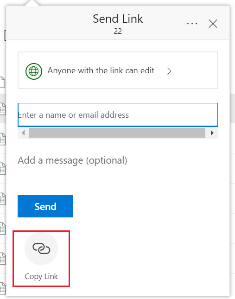Select the spreadsheet icon level with the Copy Link circle
Viewport: 235px width, 299px height.
(x=2, y=258)
